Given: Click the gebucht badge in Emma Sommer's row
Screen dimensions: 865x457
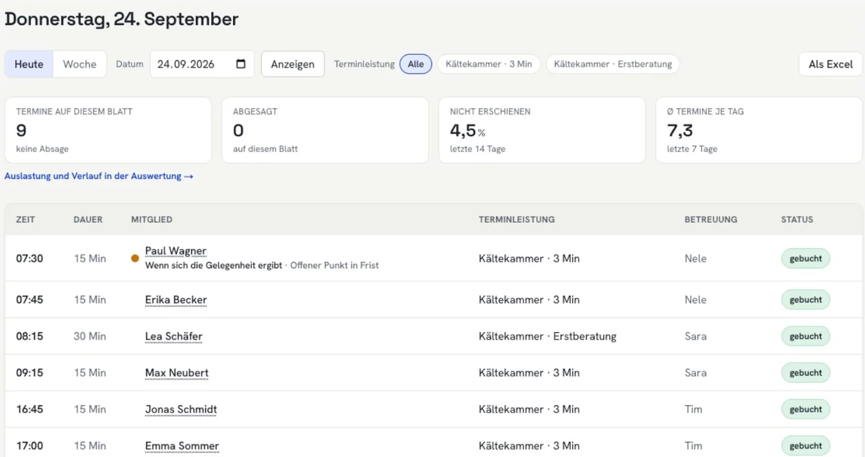Looking at the screenshot, I should [806, 445].
